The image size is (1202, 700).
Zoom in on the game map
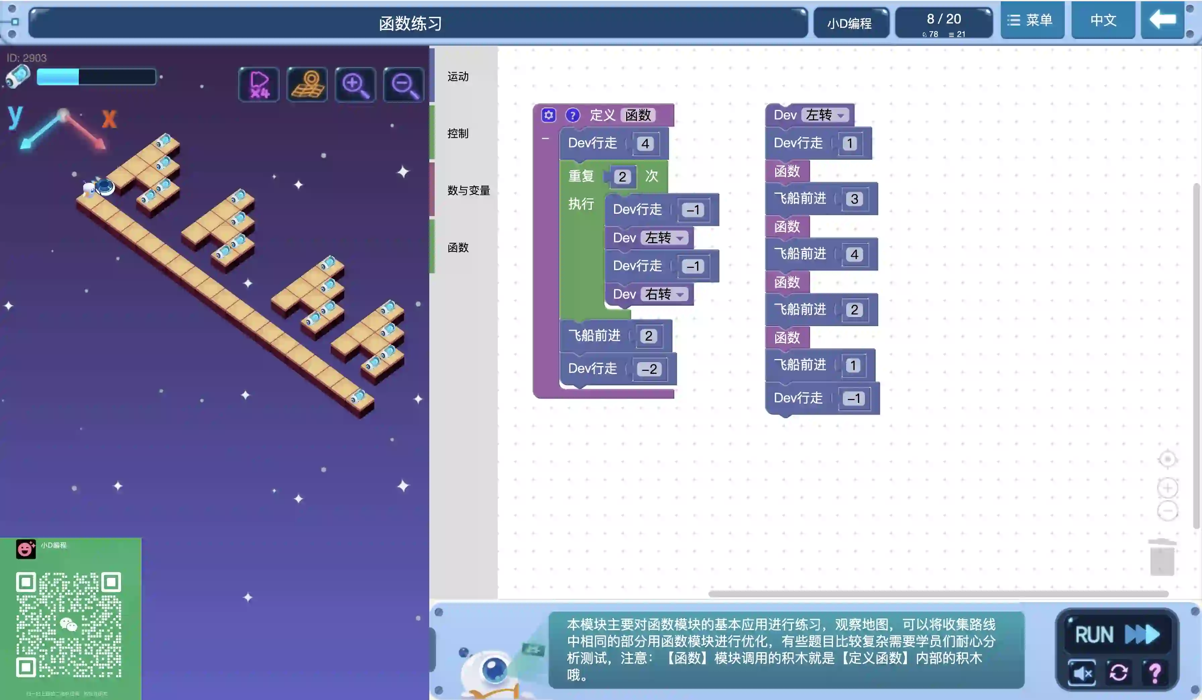coord(355,85)
